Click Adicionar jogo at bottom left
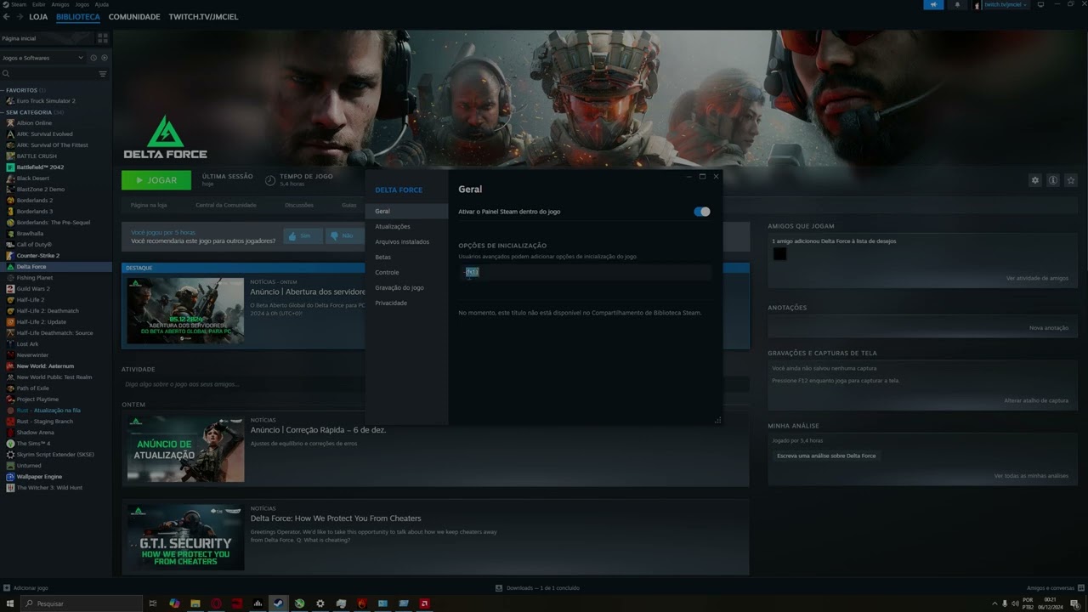 click(26, 588)
